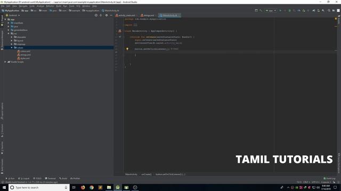Open the Android project view dropdown
341x191 pixels.
coord(13,15)
